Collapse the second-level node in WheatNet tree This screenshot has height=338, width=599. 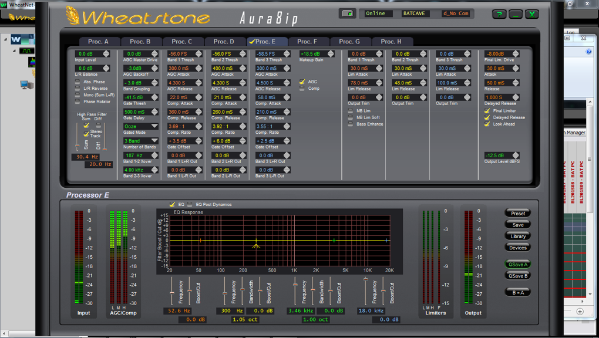tap(14, 51)
